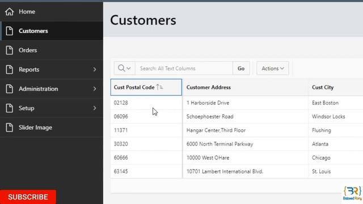Go to Home in the sidebar
Screen dimensions: 363x204
click(x=52, y=11)
